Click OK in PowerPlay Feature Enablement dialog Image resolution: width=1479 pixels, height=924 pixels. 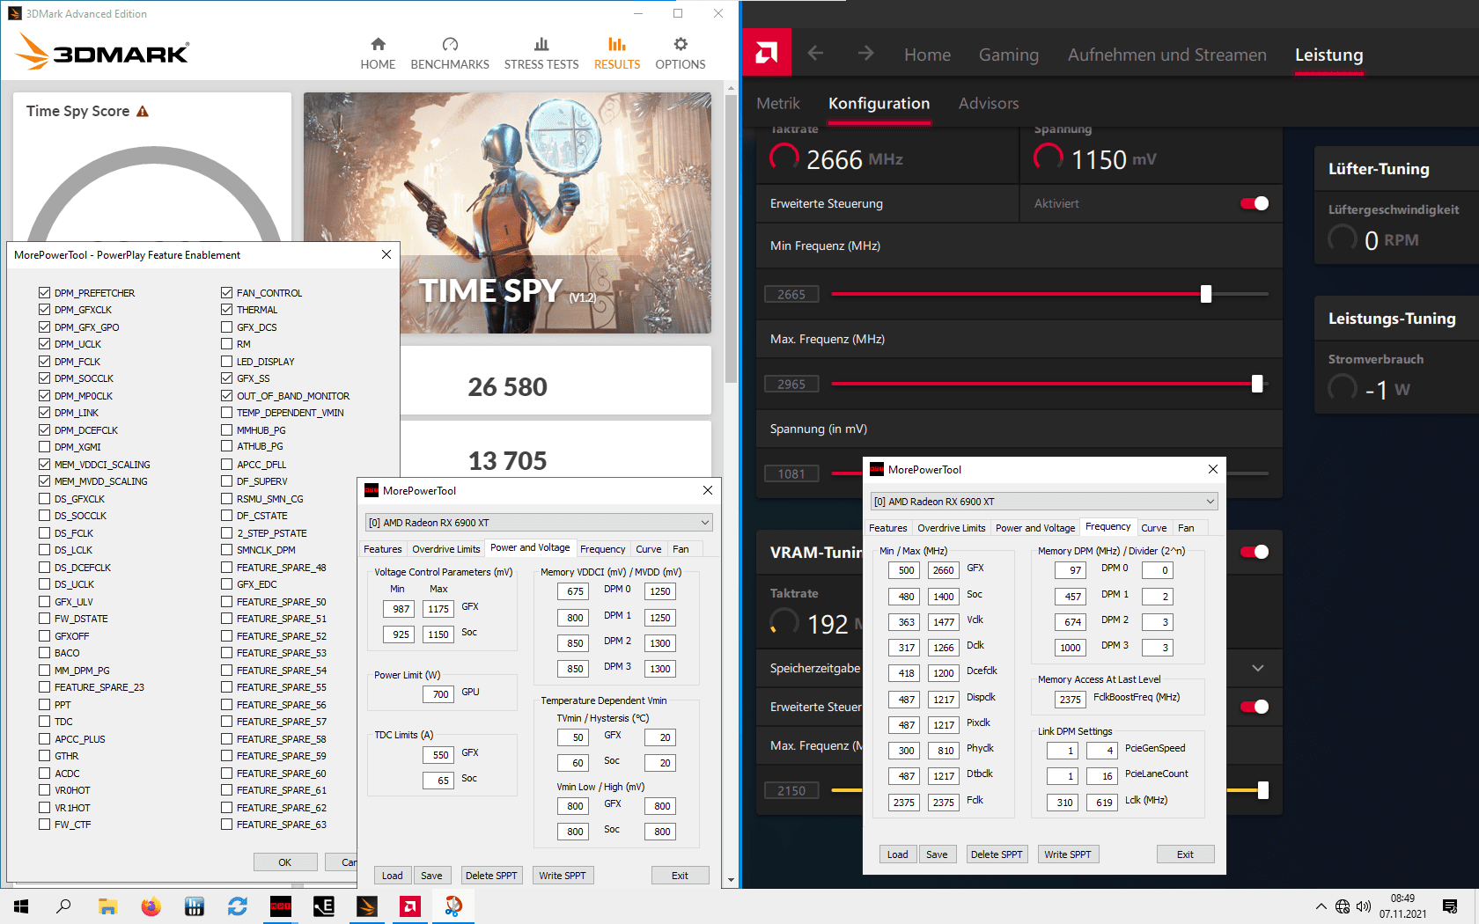coord(285,862)
